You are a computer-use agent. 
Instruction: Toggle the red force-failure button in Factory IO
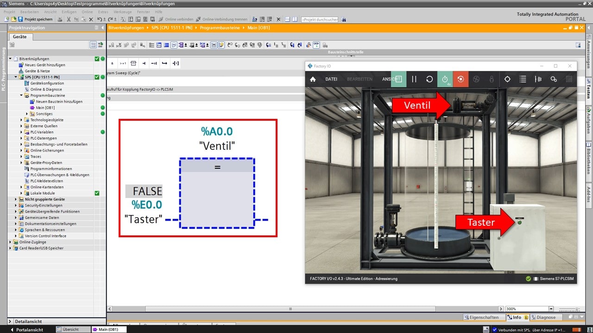click(x=461, y=79)
